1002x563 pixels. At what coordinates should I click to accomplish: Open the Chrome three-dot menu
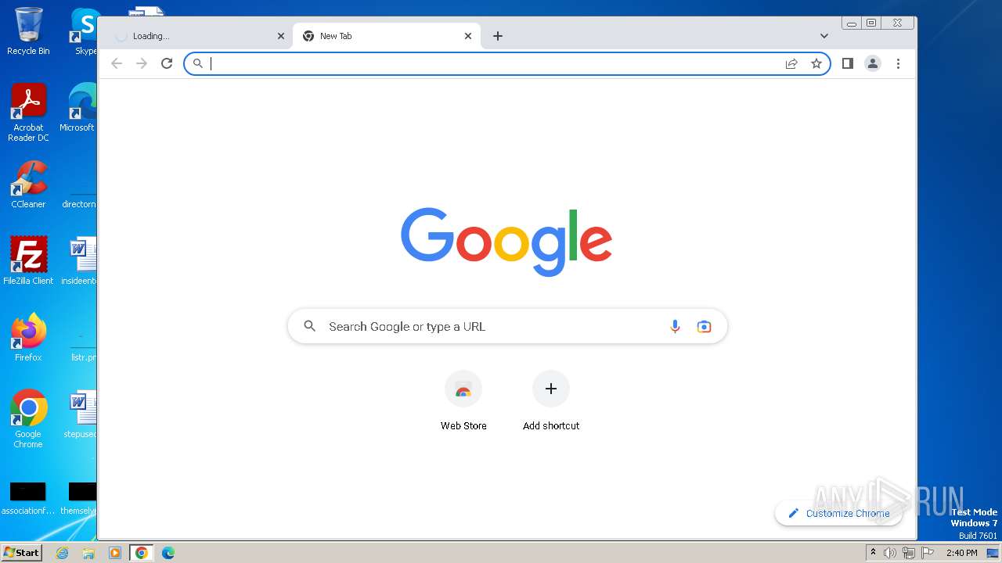point(898,63)
